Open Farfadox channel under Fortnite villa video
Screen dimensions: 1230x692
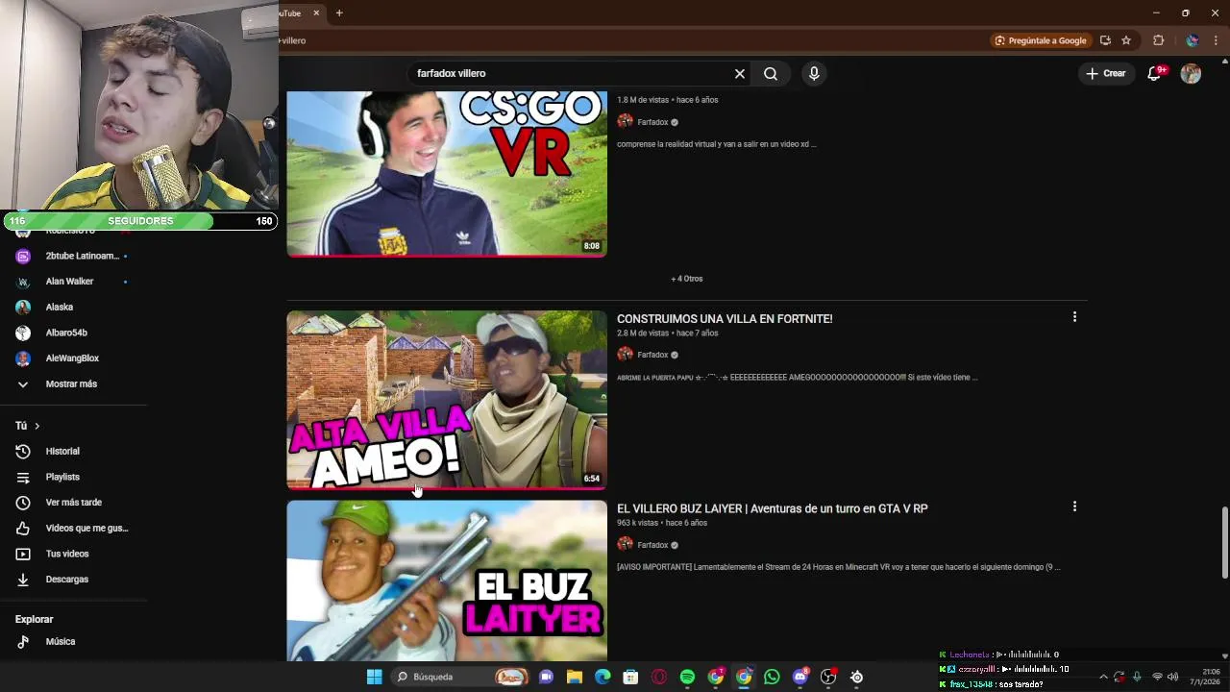coord(652,355)
